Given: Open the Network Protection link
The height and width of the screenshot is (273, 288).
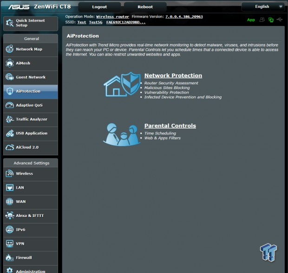Looking at the screenshot, I should coord(173,76).
